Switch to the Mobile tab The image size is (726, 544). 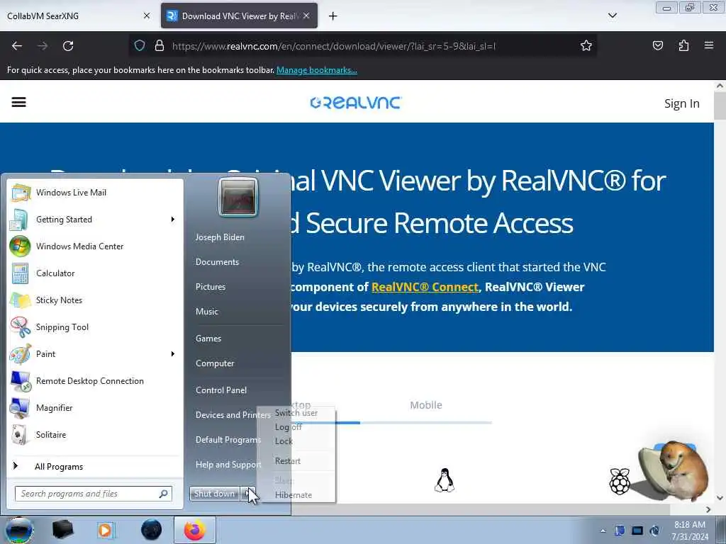point(426,405)
